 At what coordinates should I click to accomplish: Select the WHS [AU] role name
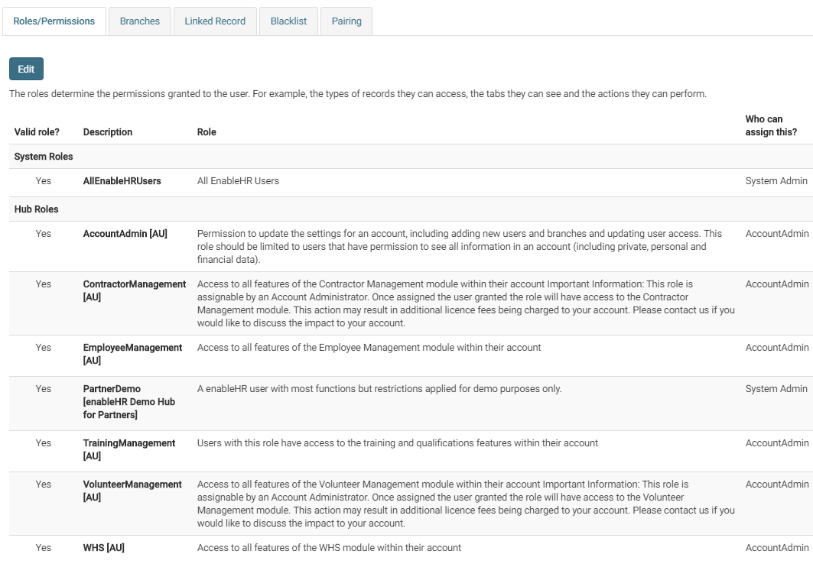pos(104,548)
